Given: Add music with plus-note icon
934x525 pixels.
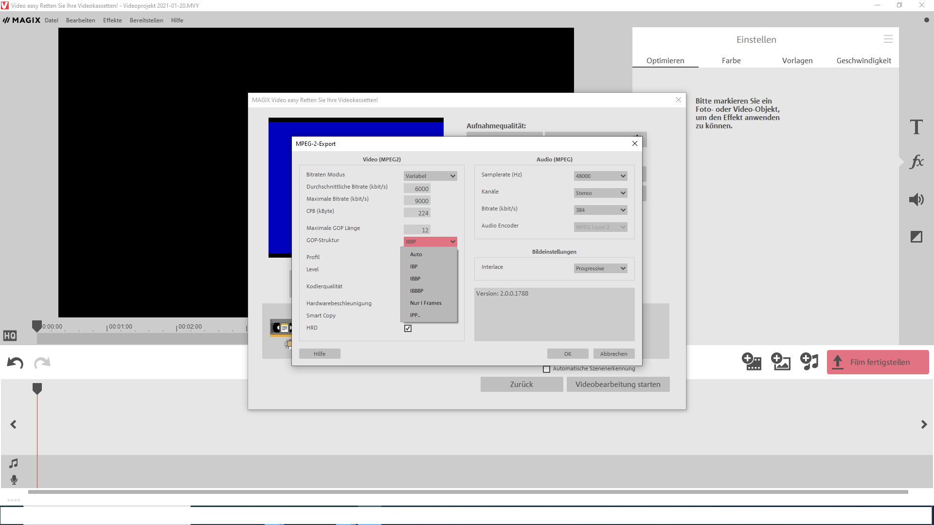Looking at the screenshot, I should pyautogui.click(x=809, y=362).
